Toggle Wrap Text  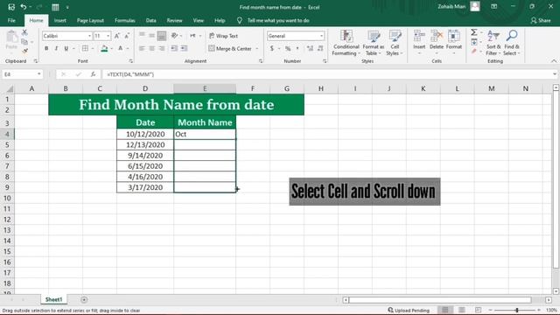tap(224, 36)
